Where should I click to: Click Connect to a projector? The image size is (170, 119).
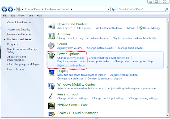click(70, 78)
